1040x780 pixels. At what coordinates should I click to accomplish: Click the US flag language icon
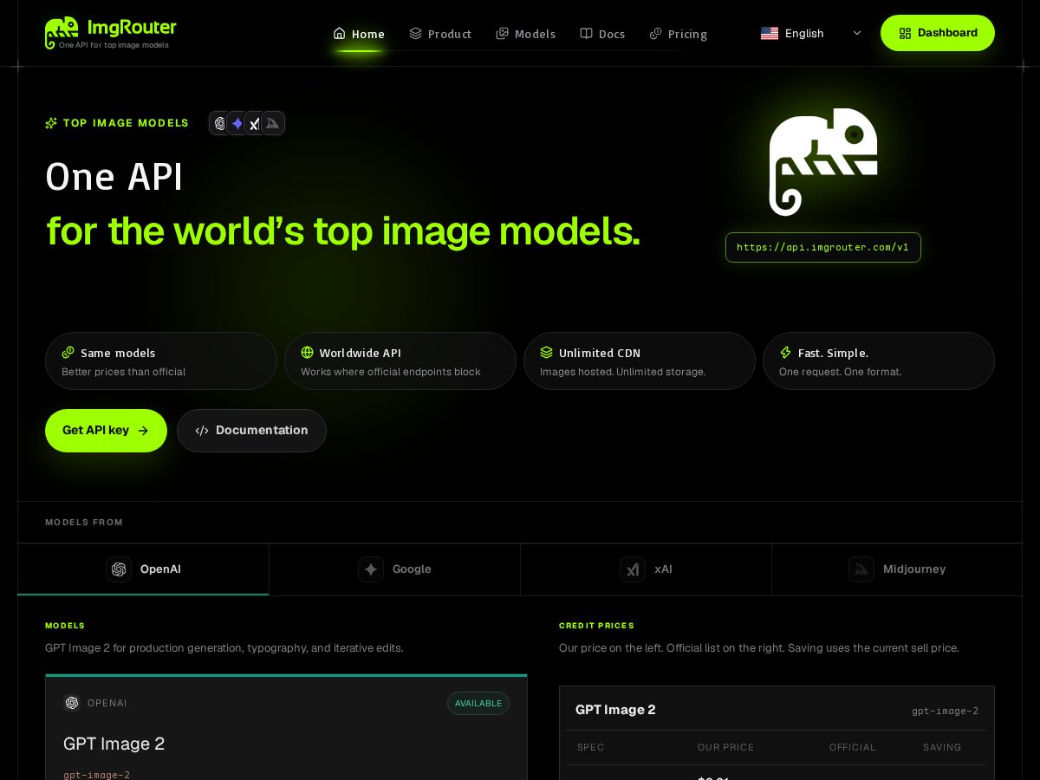[x=770, y=33]
